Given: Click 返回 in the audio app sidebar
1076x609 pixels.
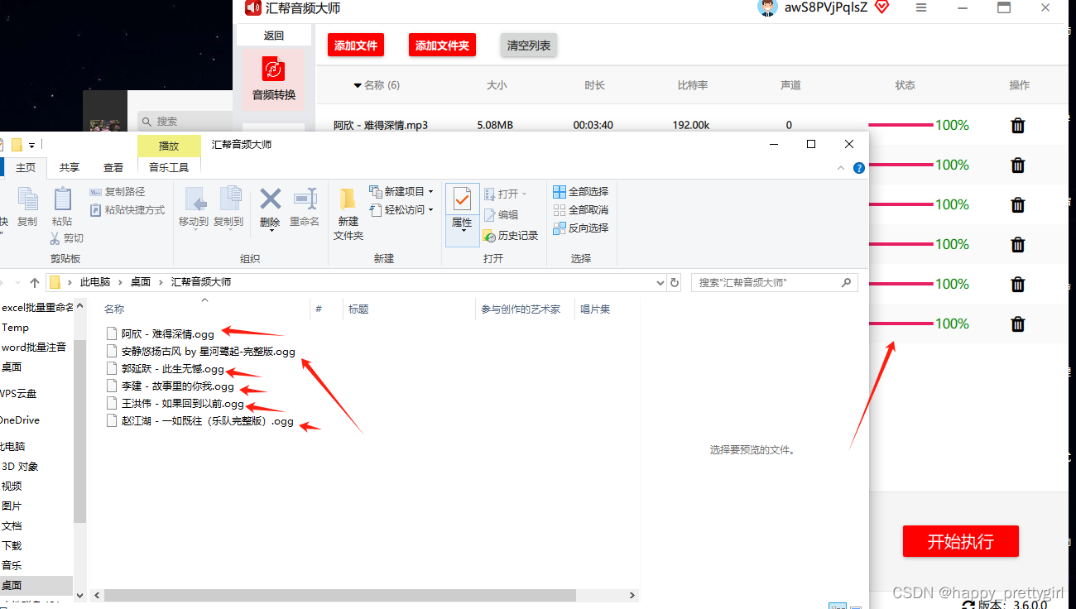Looking at the screenshot, I should (274, 36).
